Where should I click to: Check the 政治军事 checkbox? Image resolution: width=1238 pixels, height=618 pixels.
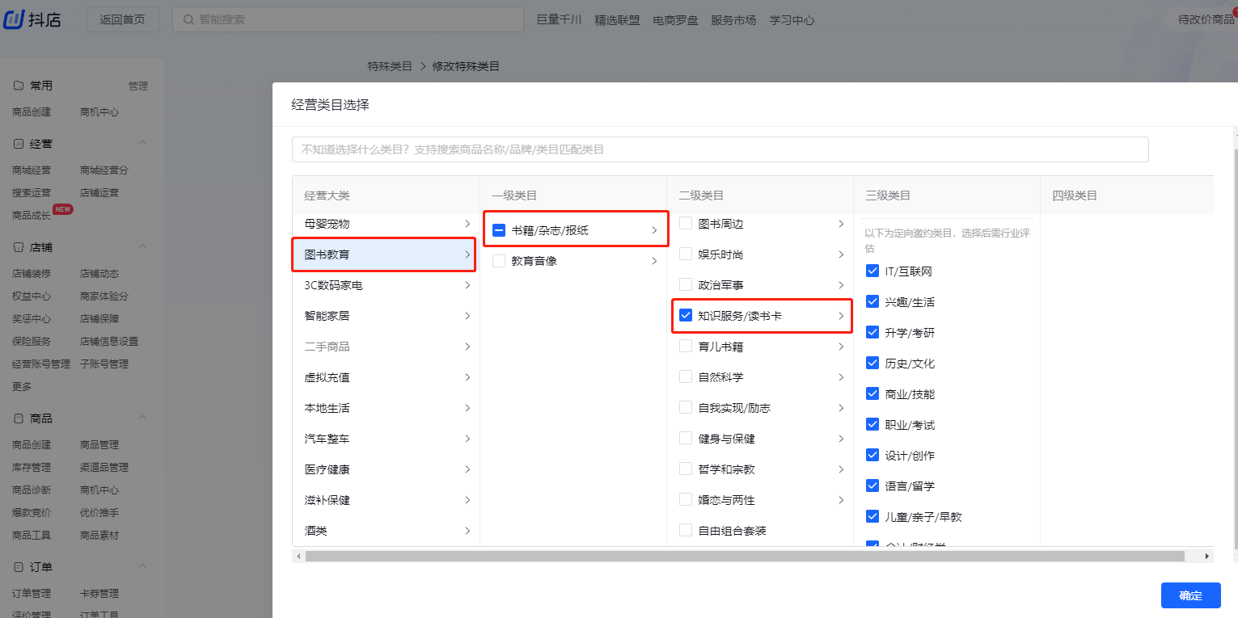(x=686, y=285)
